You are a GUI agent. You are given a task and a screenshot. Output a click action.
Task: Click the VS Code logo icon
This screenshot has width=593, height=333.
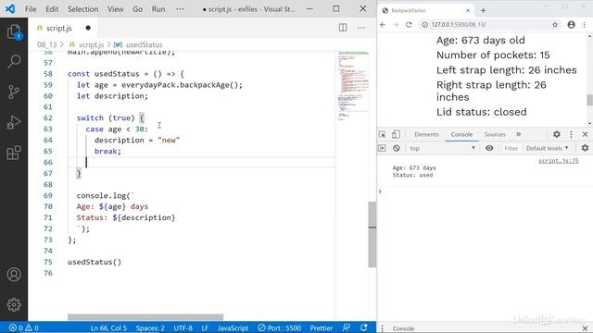(10, 8)
